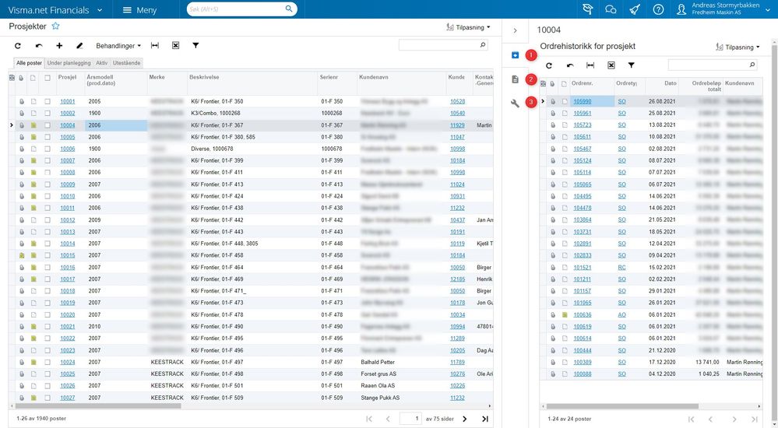The image size is (778, 428).
Task: Export Prosjekter list to Excel icon
Action: [176, 46]
